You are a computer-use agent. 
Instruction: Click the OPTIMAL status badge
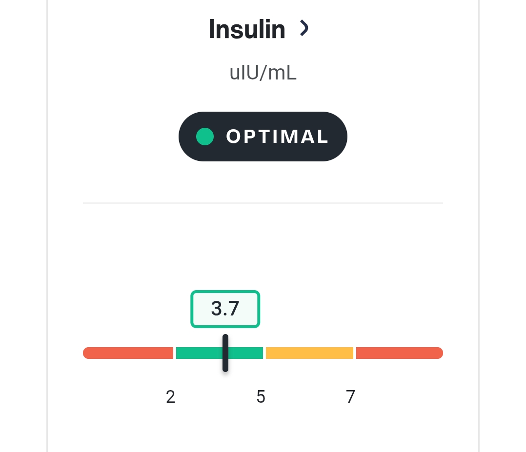(263, 137)
